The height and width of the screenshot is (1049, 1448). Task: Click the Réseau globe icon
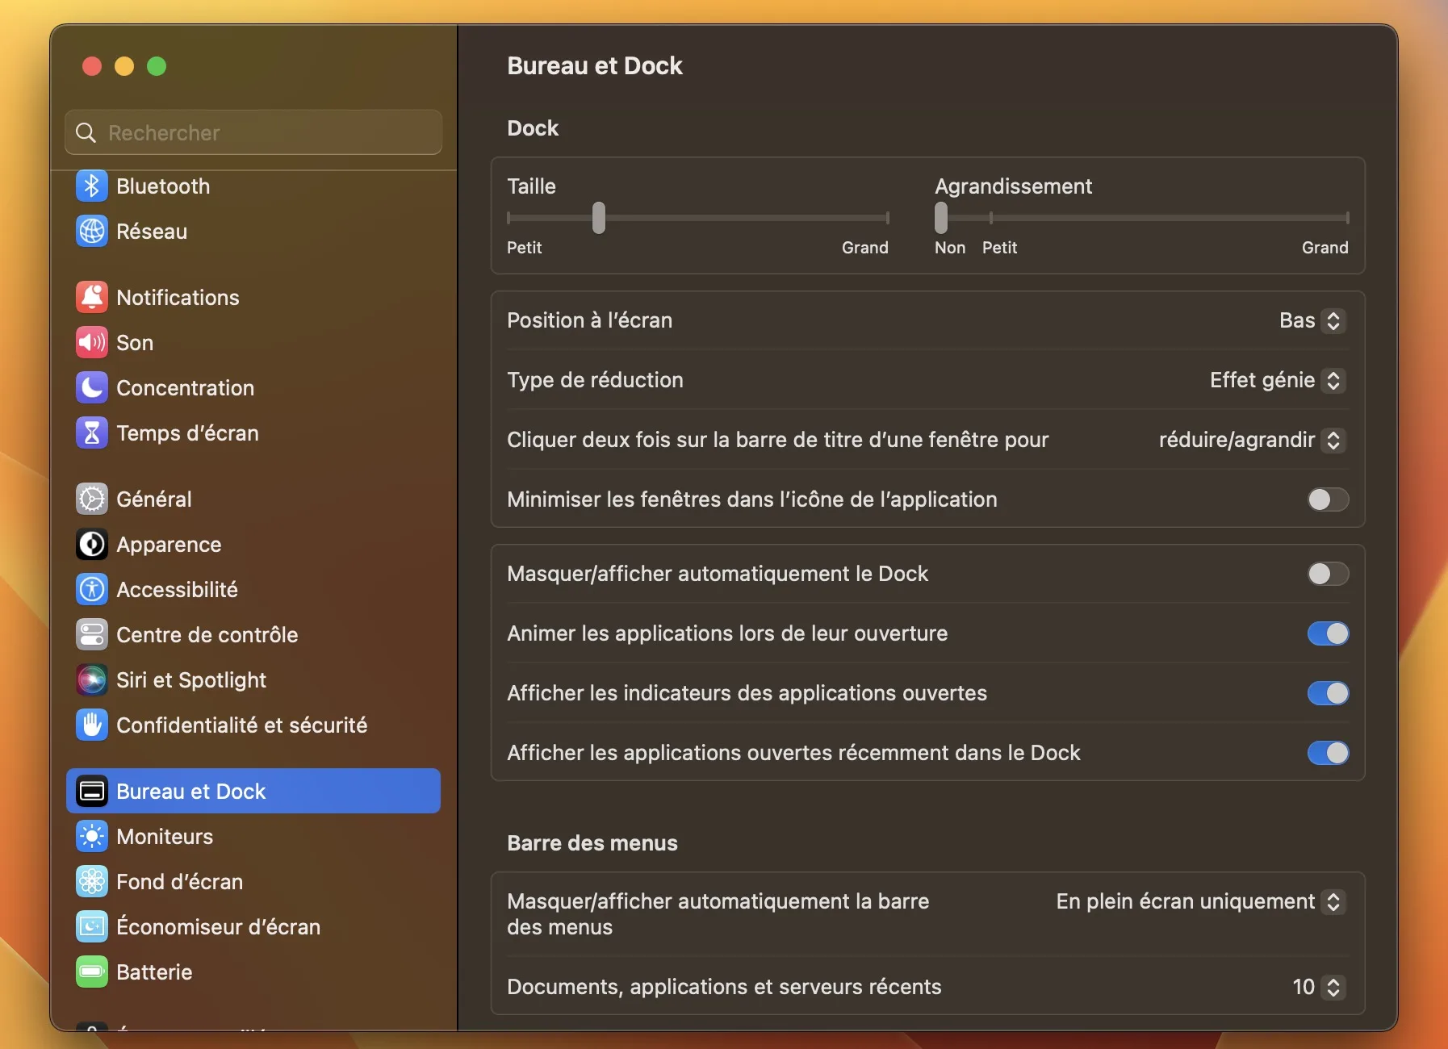pos(92,232)
